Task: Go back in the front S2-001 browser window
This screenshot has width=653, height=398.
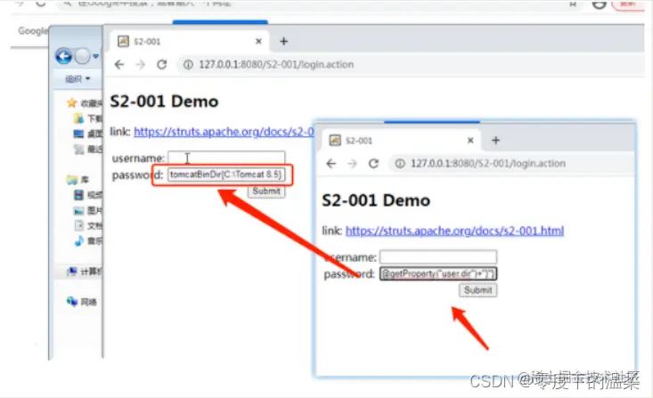Action: coord(331,164)
